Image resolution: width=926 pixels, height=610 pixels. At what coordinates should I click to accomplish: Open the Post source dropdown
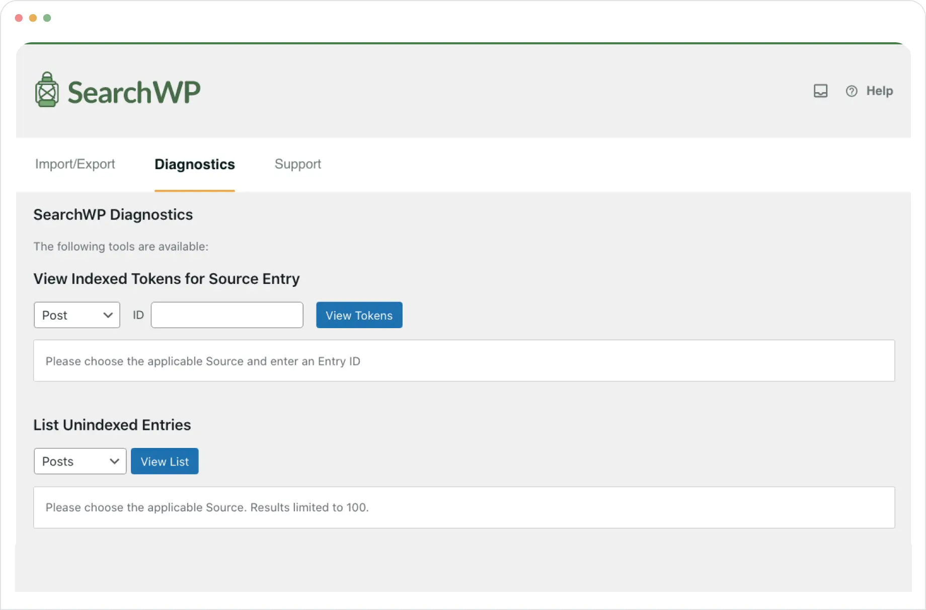click(x=76, y=315)
